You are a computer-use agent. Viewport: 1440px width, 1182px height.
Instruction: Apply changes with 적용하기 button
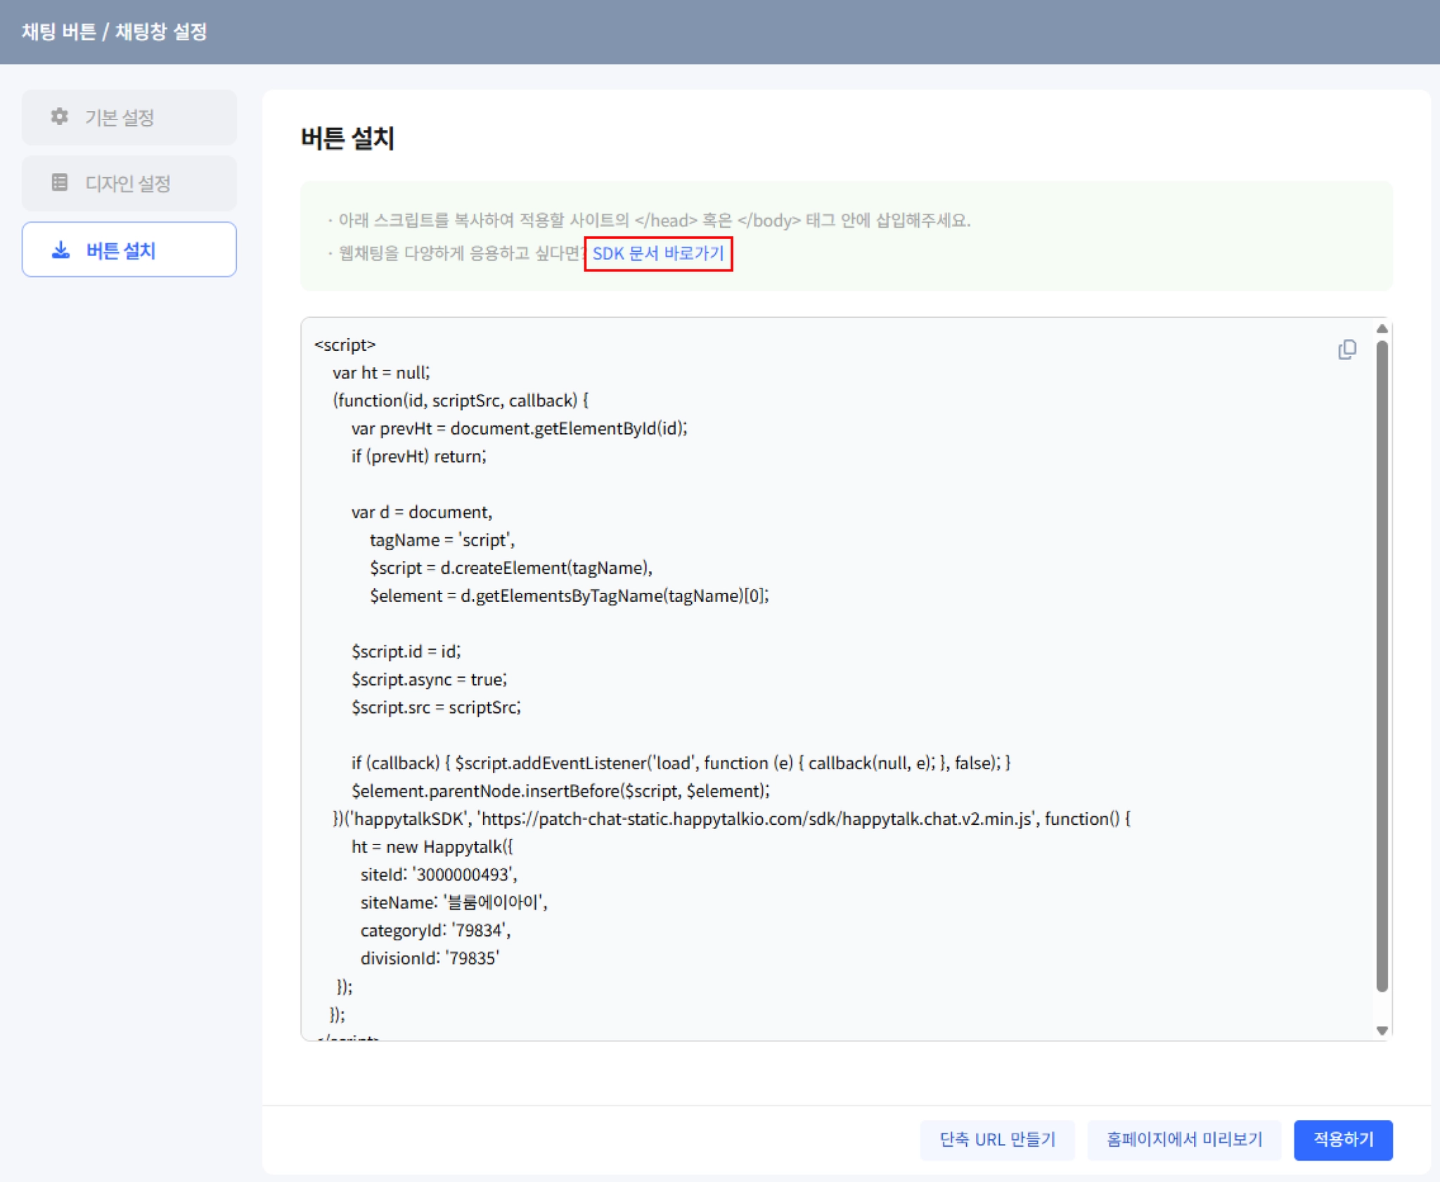click(1342, 1139)
